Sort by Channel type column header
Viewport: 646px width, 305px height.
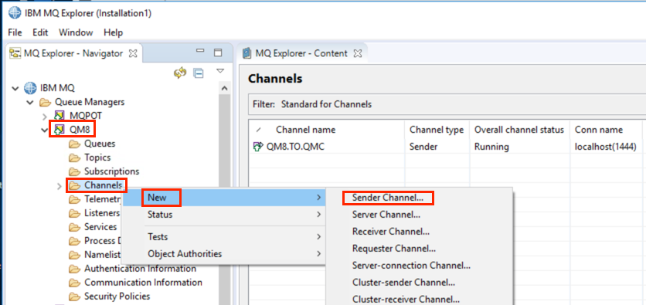(437, 130)
